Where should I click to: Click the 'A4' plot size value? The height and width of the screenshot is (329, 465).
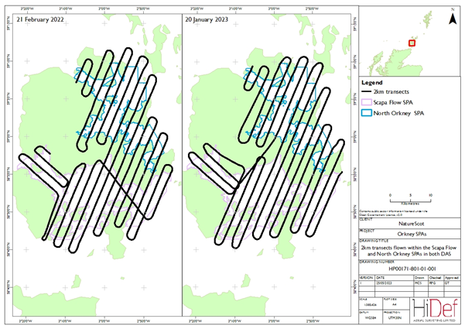tap(395, 305)
